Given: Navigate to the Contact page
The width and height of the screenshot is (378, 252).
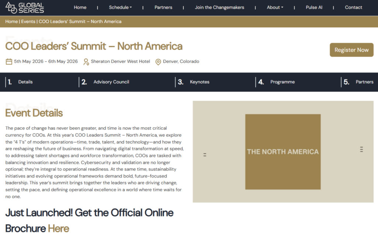Looking at the screenshot, I should [x=353, y=7].
